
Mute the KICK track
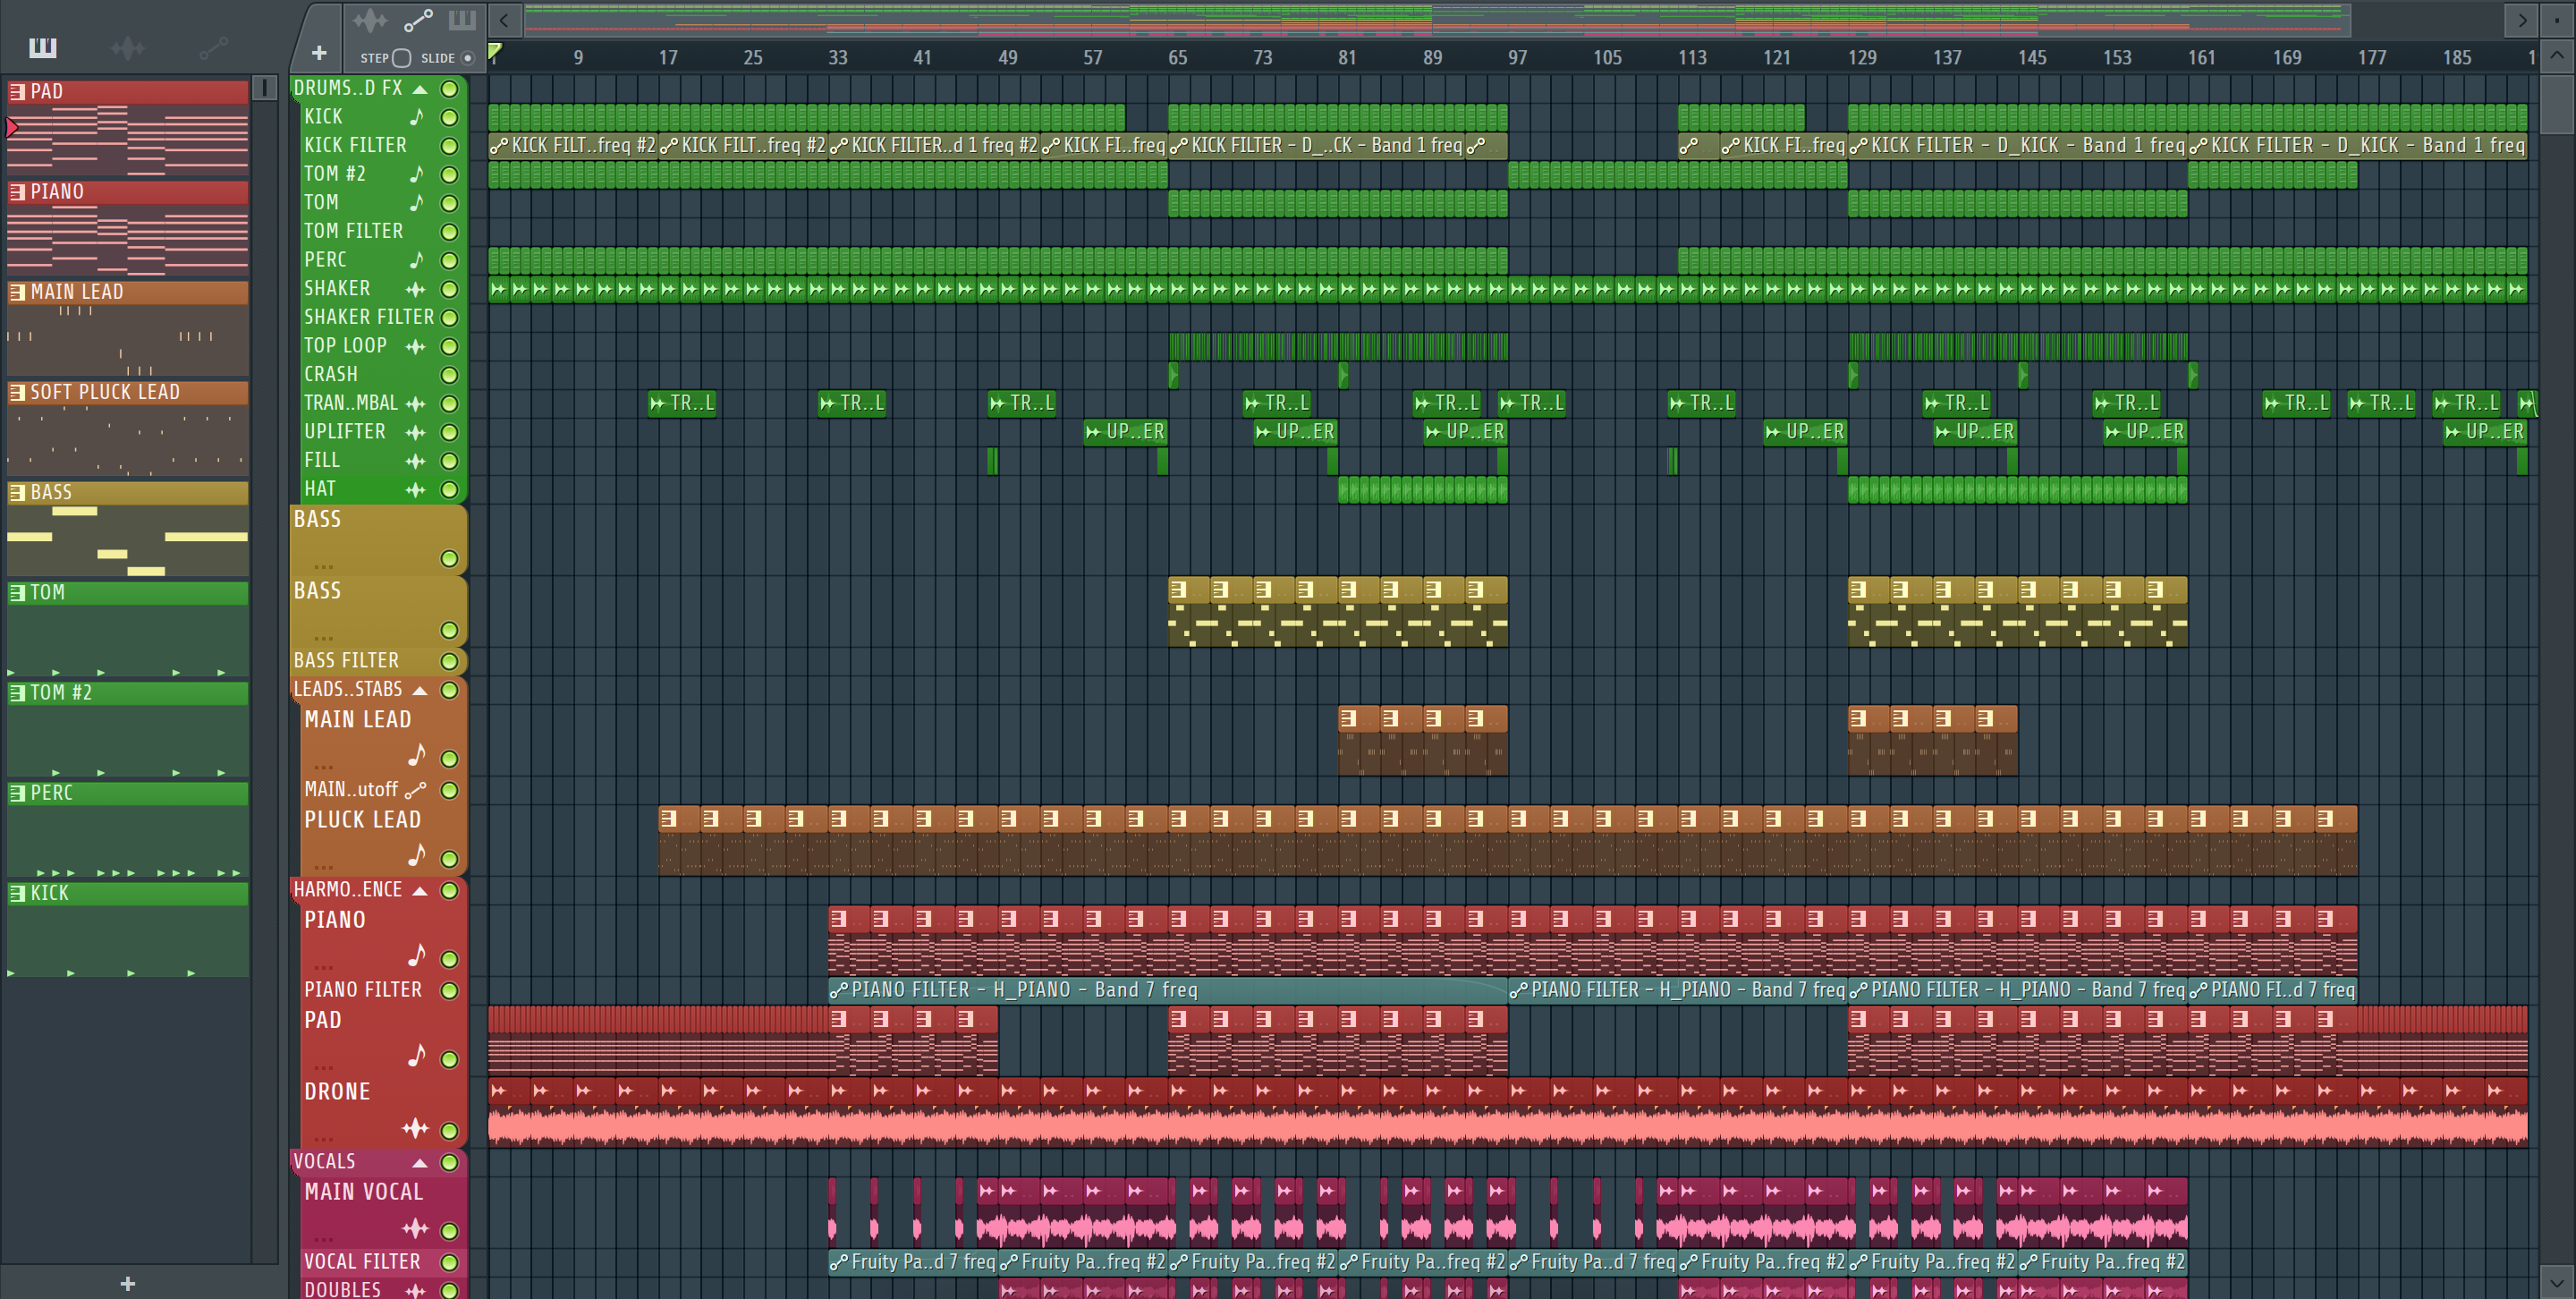[x=450, y=117]
